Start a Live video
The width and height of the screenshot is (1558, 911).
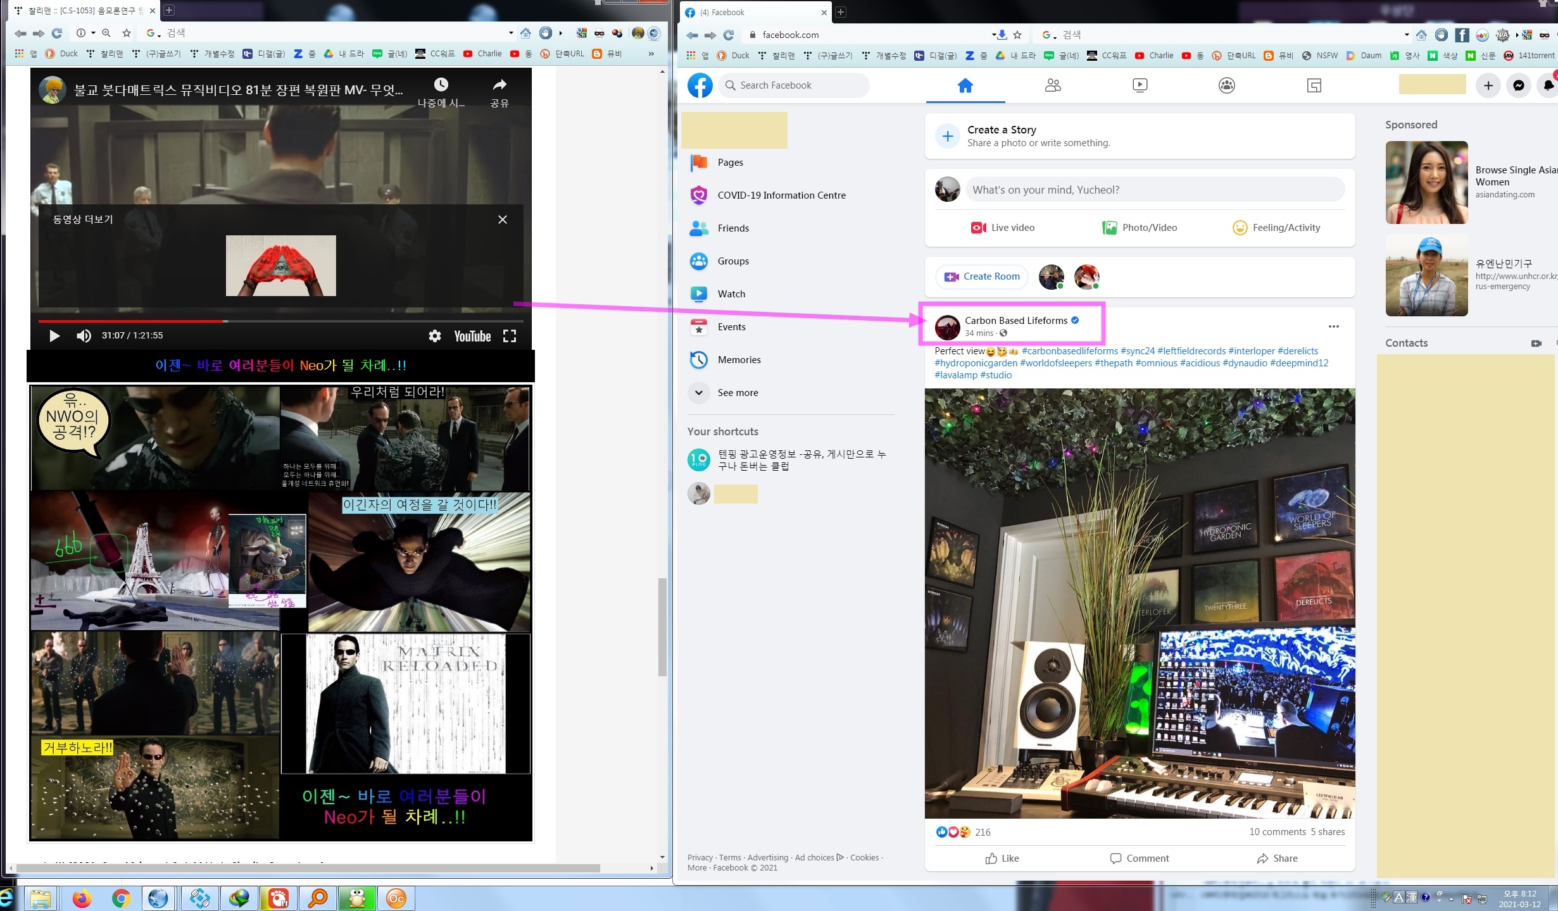(x=1003, y=228)
